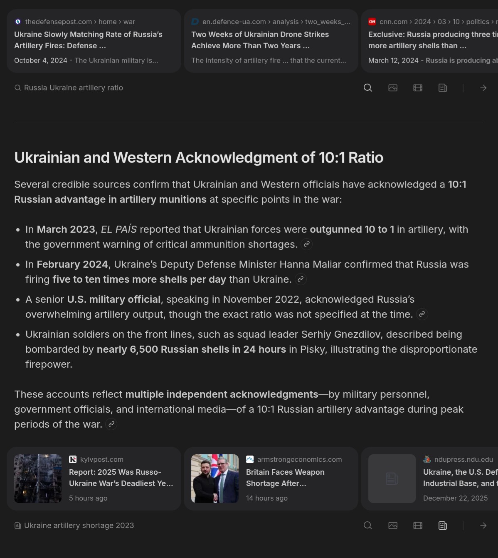Open citation link after 'periods of the war'
The image size is (498, 558).
tap(111, 424)
